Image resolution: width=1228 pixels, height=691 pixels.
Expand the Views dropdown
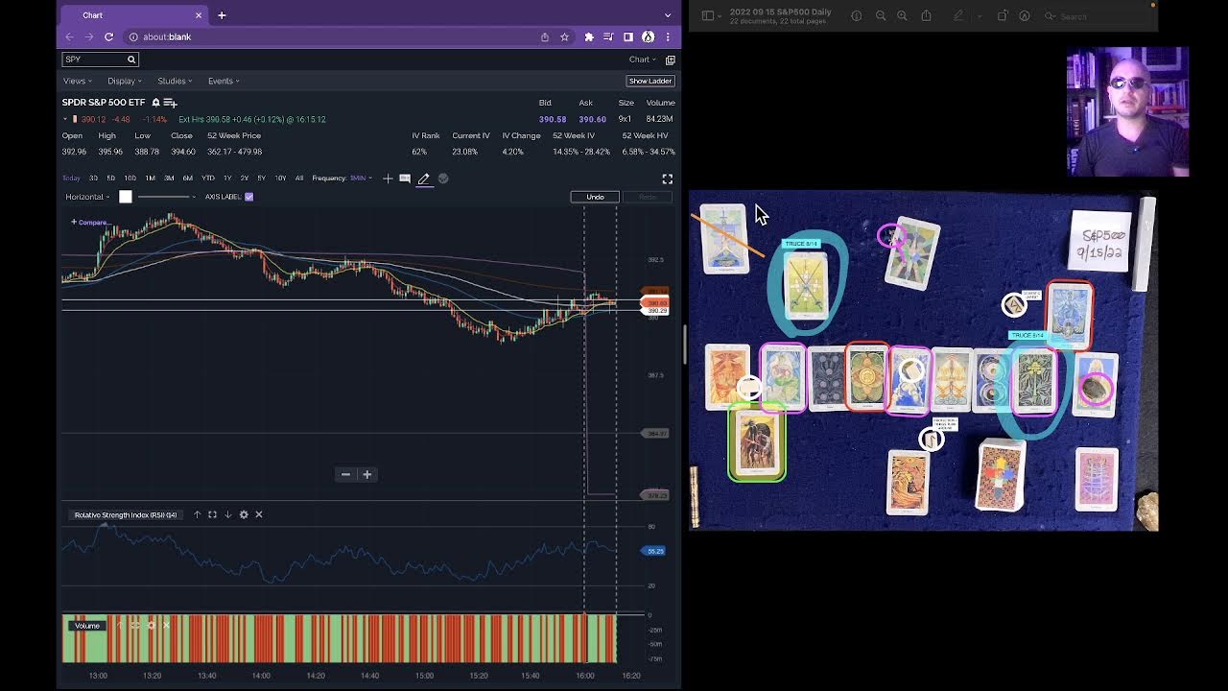(x=77, y=81)
